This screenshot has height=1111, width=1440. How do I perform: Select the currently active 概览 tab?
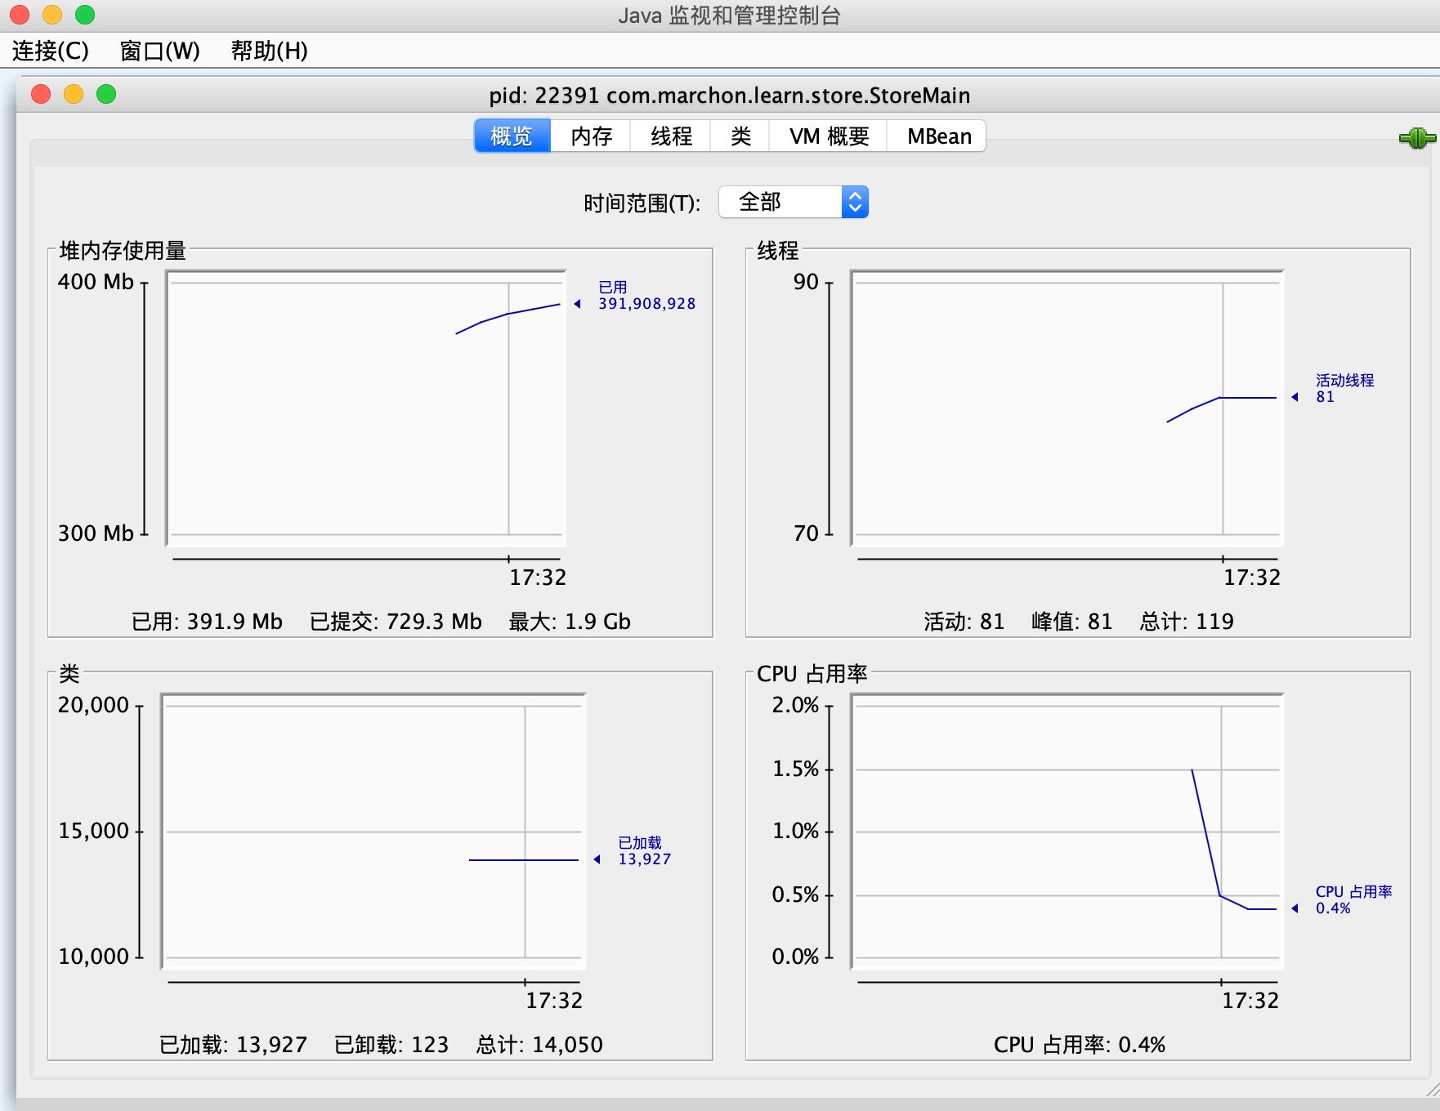tap(512, 136)
